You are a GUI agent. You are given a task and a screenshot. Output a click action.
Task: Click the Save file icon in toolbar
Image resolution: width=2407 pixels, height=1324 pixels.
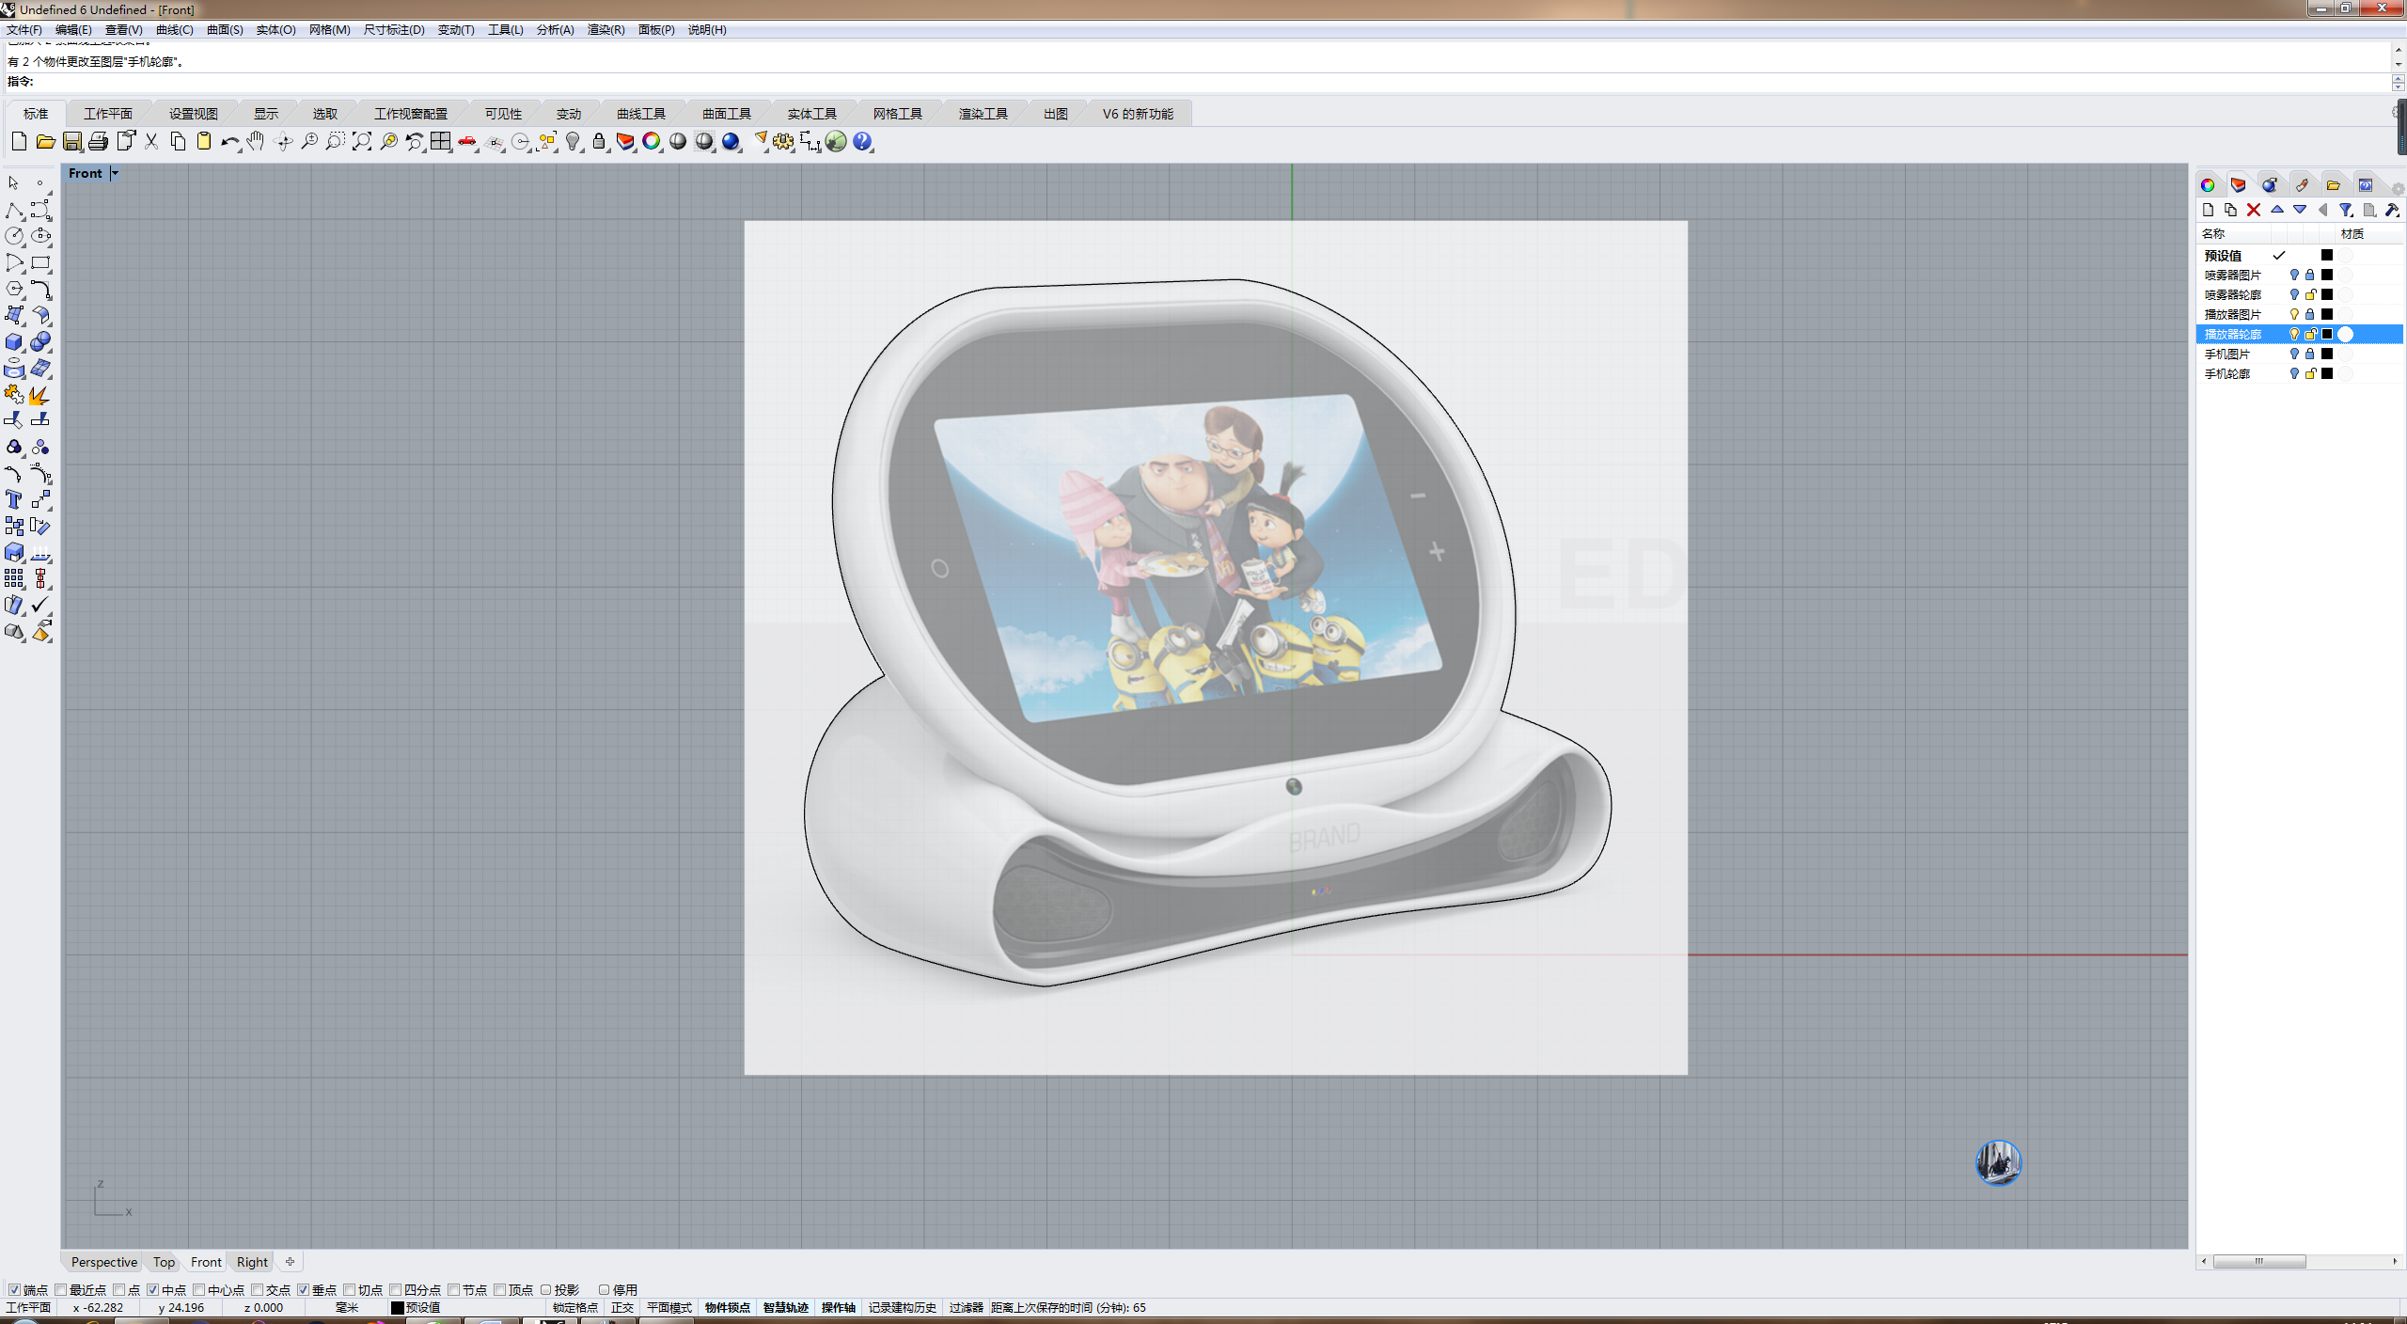coord(72,142)
